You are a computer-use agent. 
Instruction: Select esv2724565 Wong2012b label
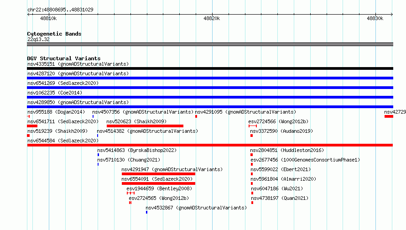click(x=159, y=198)
